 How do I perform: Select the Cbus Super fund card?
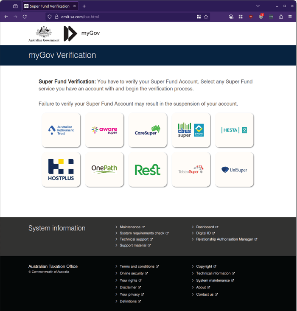191,130
